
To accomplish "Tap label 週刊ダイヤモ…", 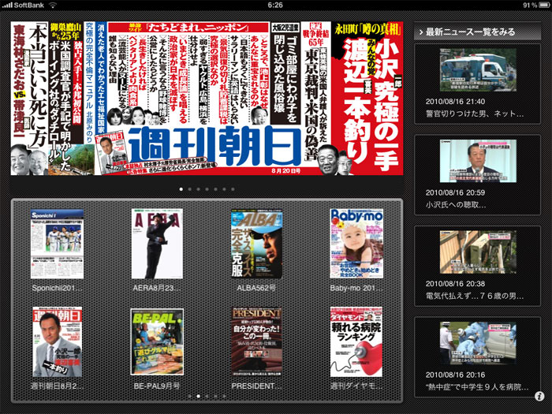I will [356, 386].
